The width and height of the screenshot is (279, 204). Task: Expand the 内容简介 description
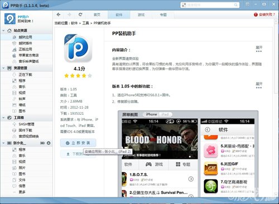tap(259, 49)
